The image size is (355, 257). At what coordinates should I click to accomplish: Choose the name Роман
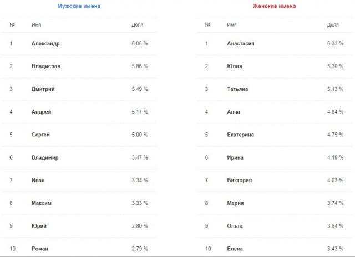[x=40, y=248]
